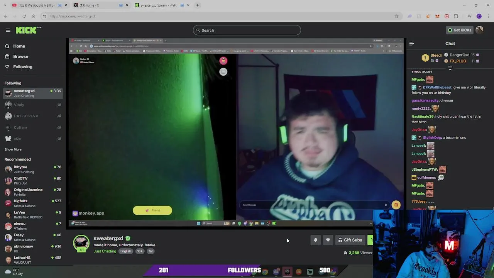Click the browser back arrow
The image size is (494, 278).
tap(6, 16)
